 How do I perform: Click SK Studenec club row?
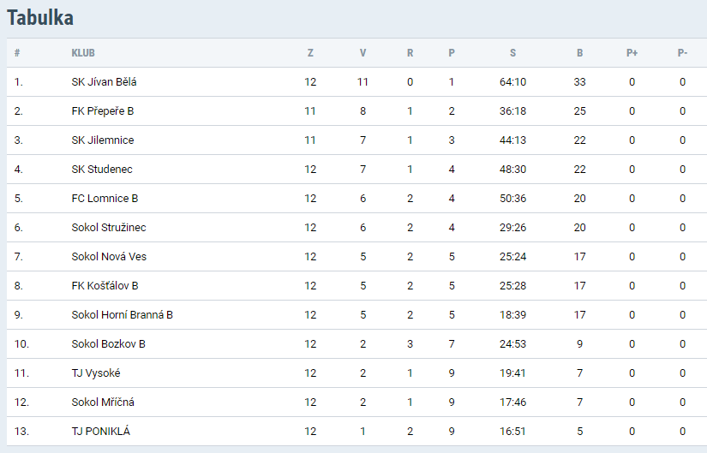coord(102,170)
